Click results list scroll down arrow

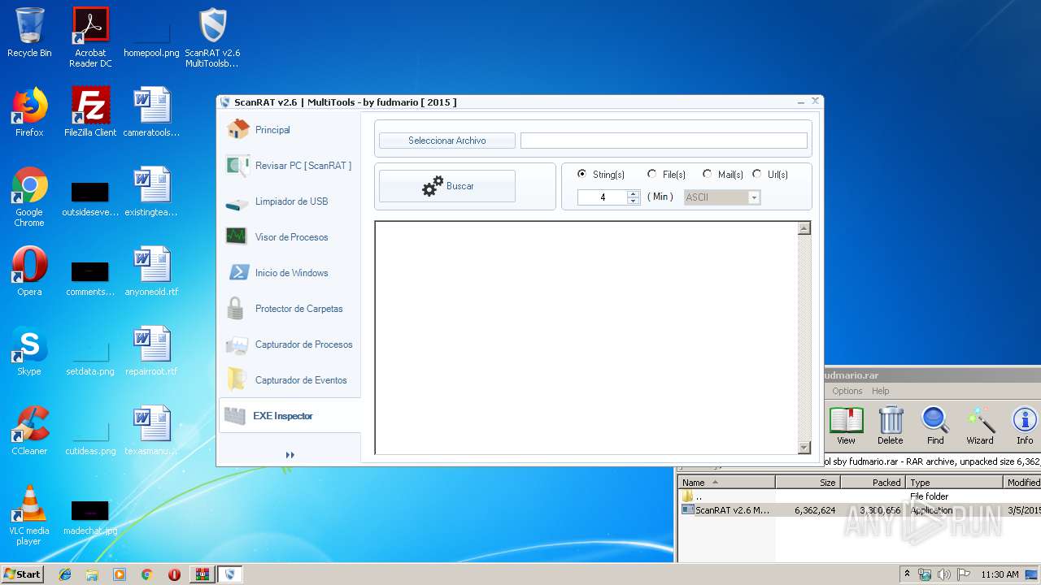[x=804, y=447]
